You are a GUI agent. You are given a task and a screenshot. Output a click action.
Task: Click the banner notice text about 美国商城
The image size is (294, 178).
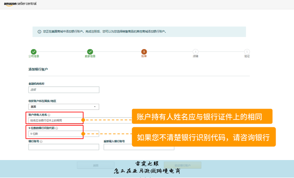click(x=105, y=31)
